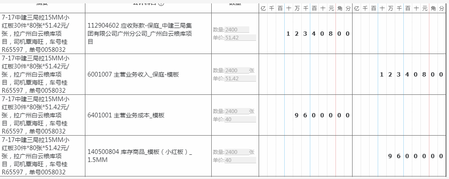The image size is (449, 179).
Task: Edit the summary text in the 库存商品 row
Action: (43, 156)
